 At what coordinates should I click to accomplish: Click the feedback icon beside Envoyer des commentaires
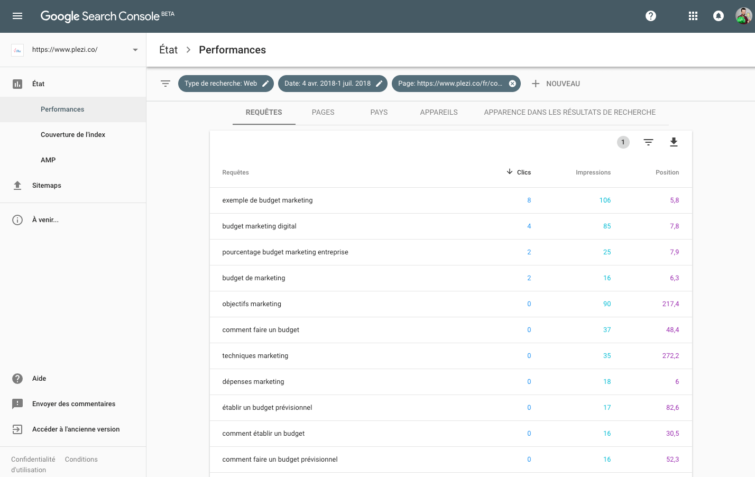[x=17, y=404]
